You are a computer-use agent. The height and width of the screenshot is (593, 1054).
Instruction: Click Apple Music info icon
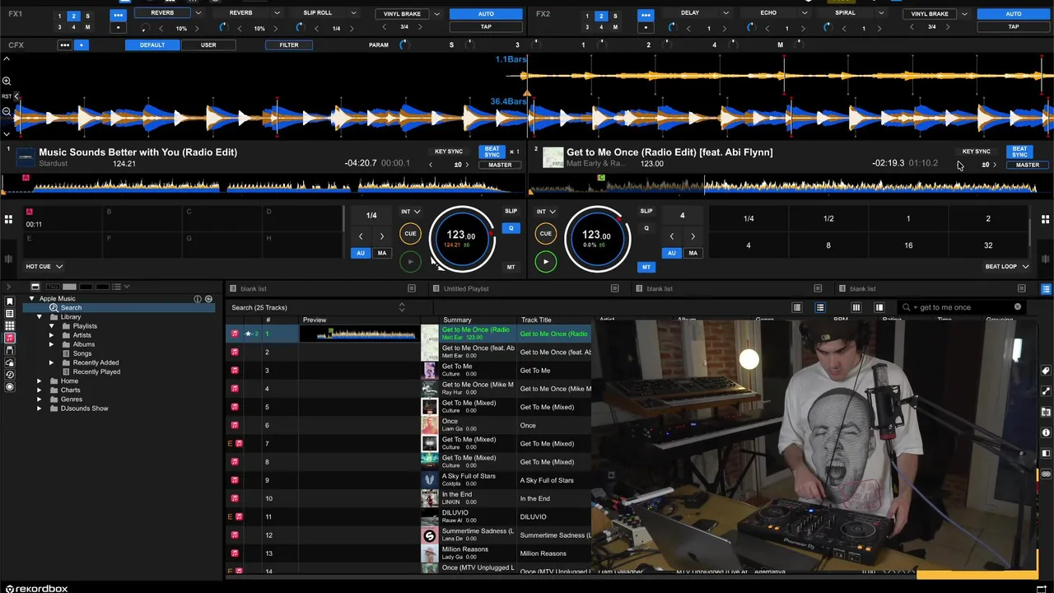(x=198, y=299)
